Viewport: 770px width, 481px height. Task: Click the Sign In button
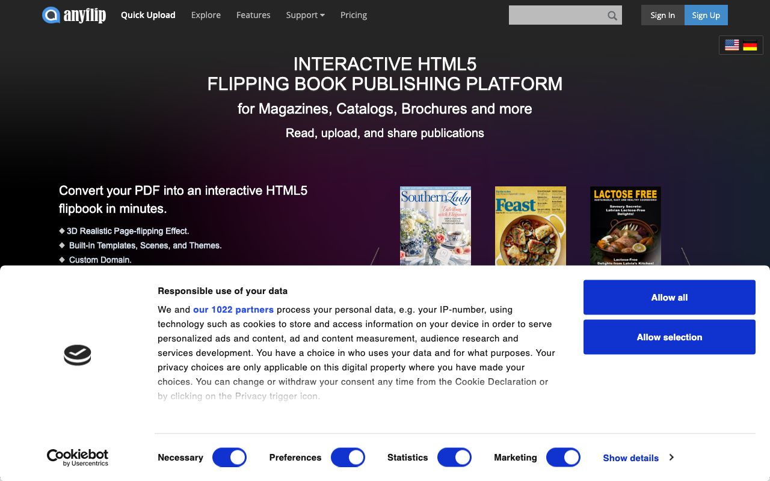(663, 15)
